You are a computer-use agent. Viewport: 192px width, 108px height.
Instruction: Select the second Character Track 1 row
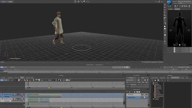click(13, 100)
